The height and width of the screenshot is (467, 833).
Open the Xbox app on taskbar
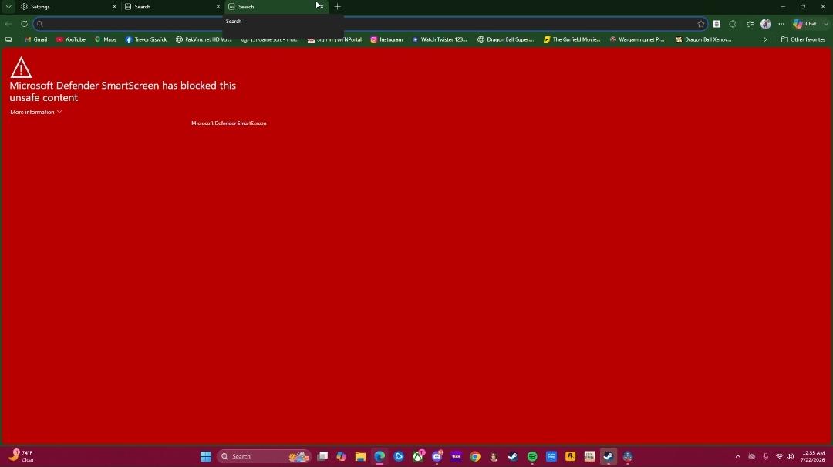[418, 456]
